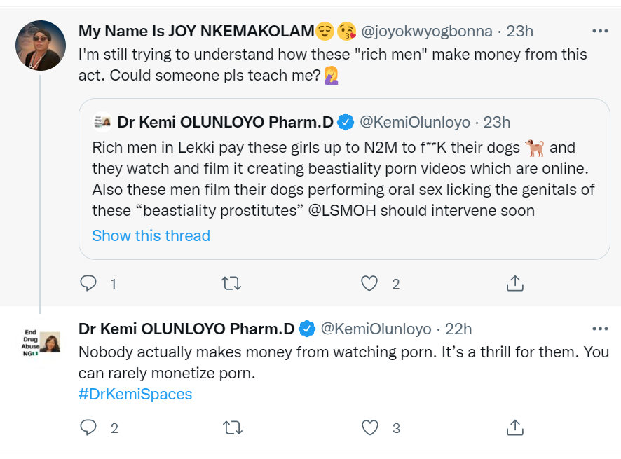Screen dimensions: 621x459
Task: Open more options on Dr Kemi's reply
Action: tap(600, 329)
